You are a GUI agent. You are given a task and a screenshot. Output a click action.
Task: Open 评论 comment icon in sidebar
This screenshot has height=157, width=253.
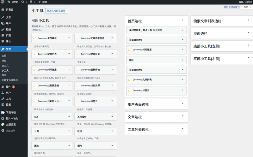3,41
